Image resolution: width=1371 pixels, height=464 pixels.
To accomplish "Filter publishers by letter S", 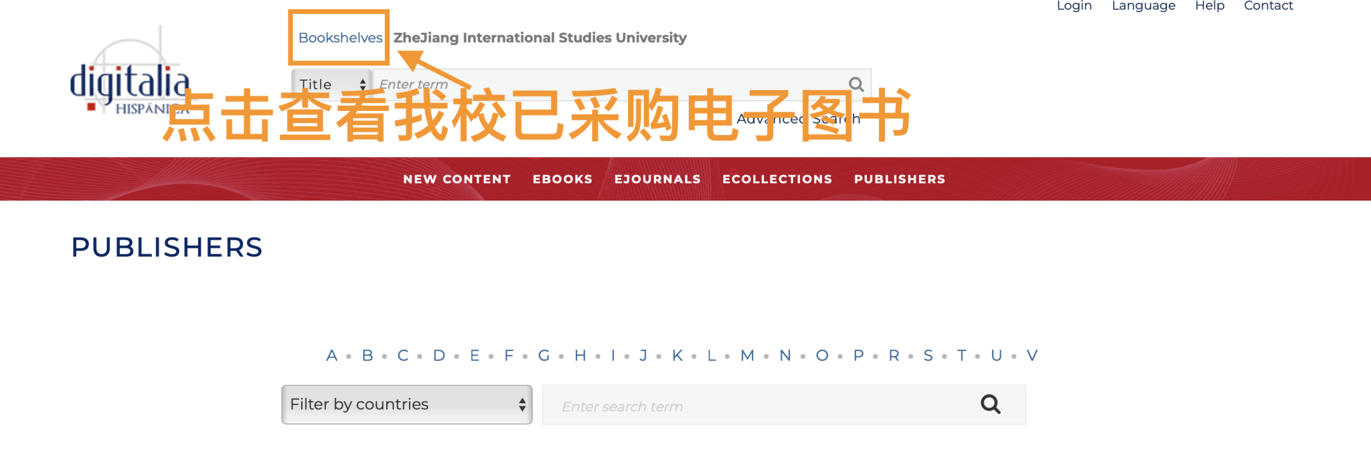I will [928, 356].
